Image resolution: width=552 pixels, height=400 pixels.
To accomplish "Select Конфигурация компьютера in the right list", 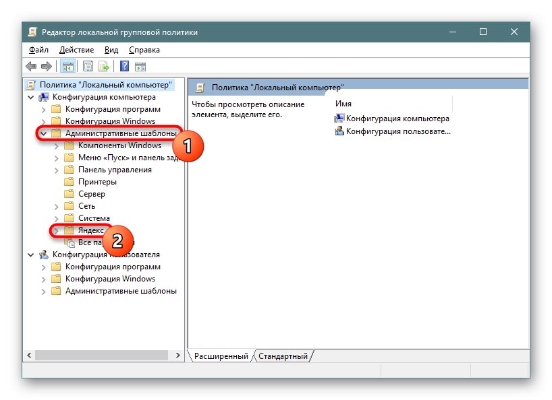I will point(397,119).
